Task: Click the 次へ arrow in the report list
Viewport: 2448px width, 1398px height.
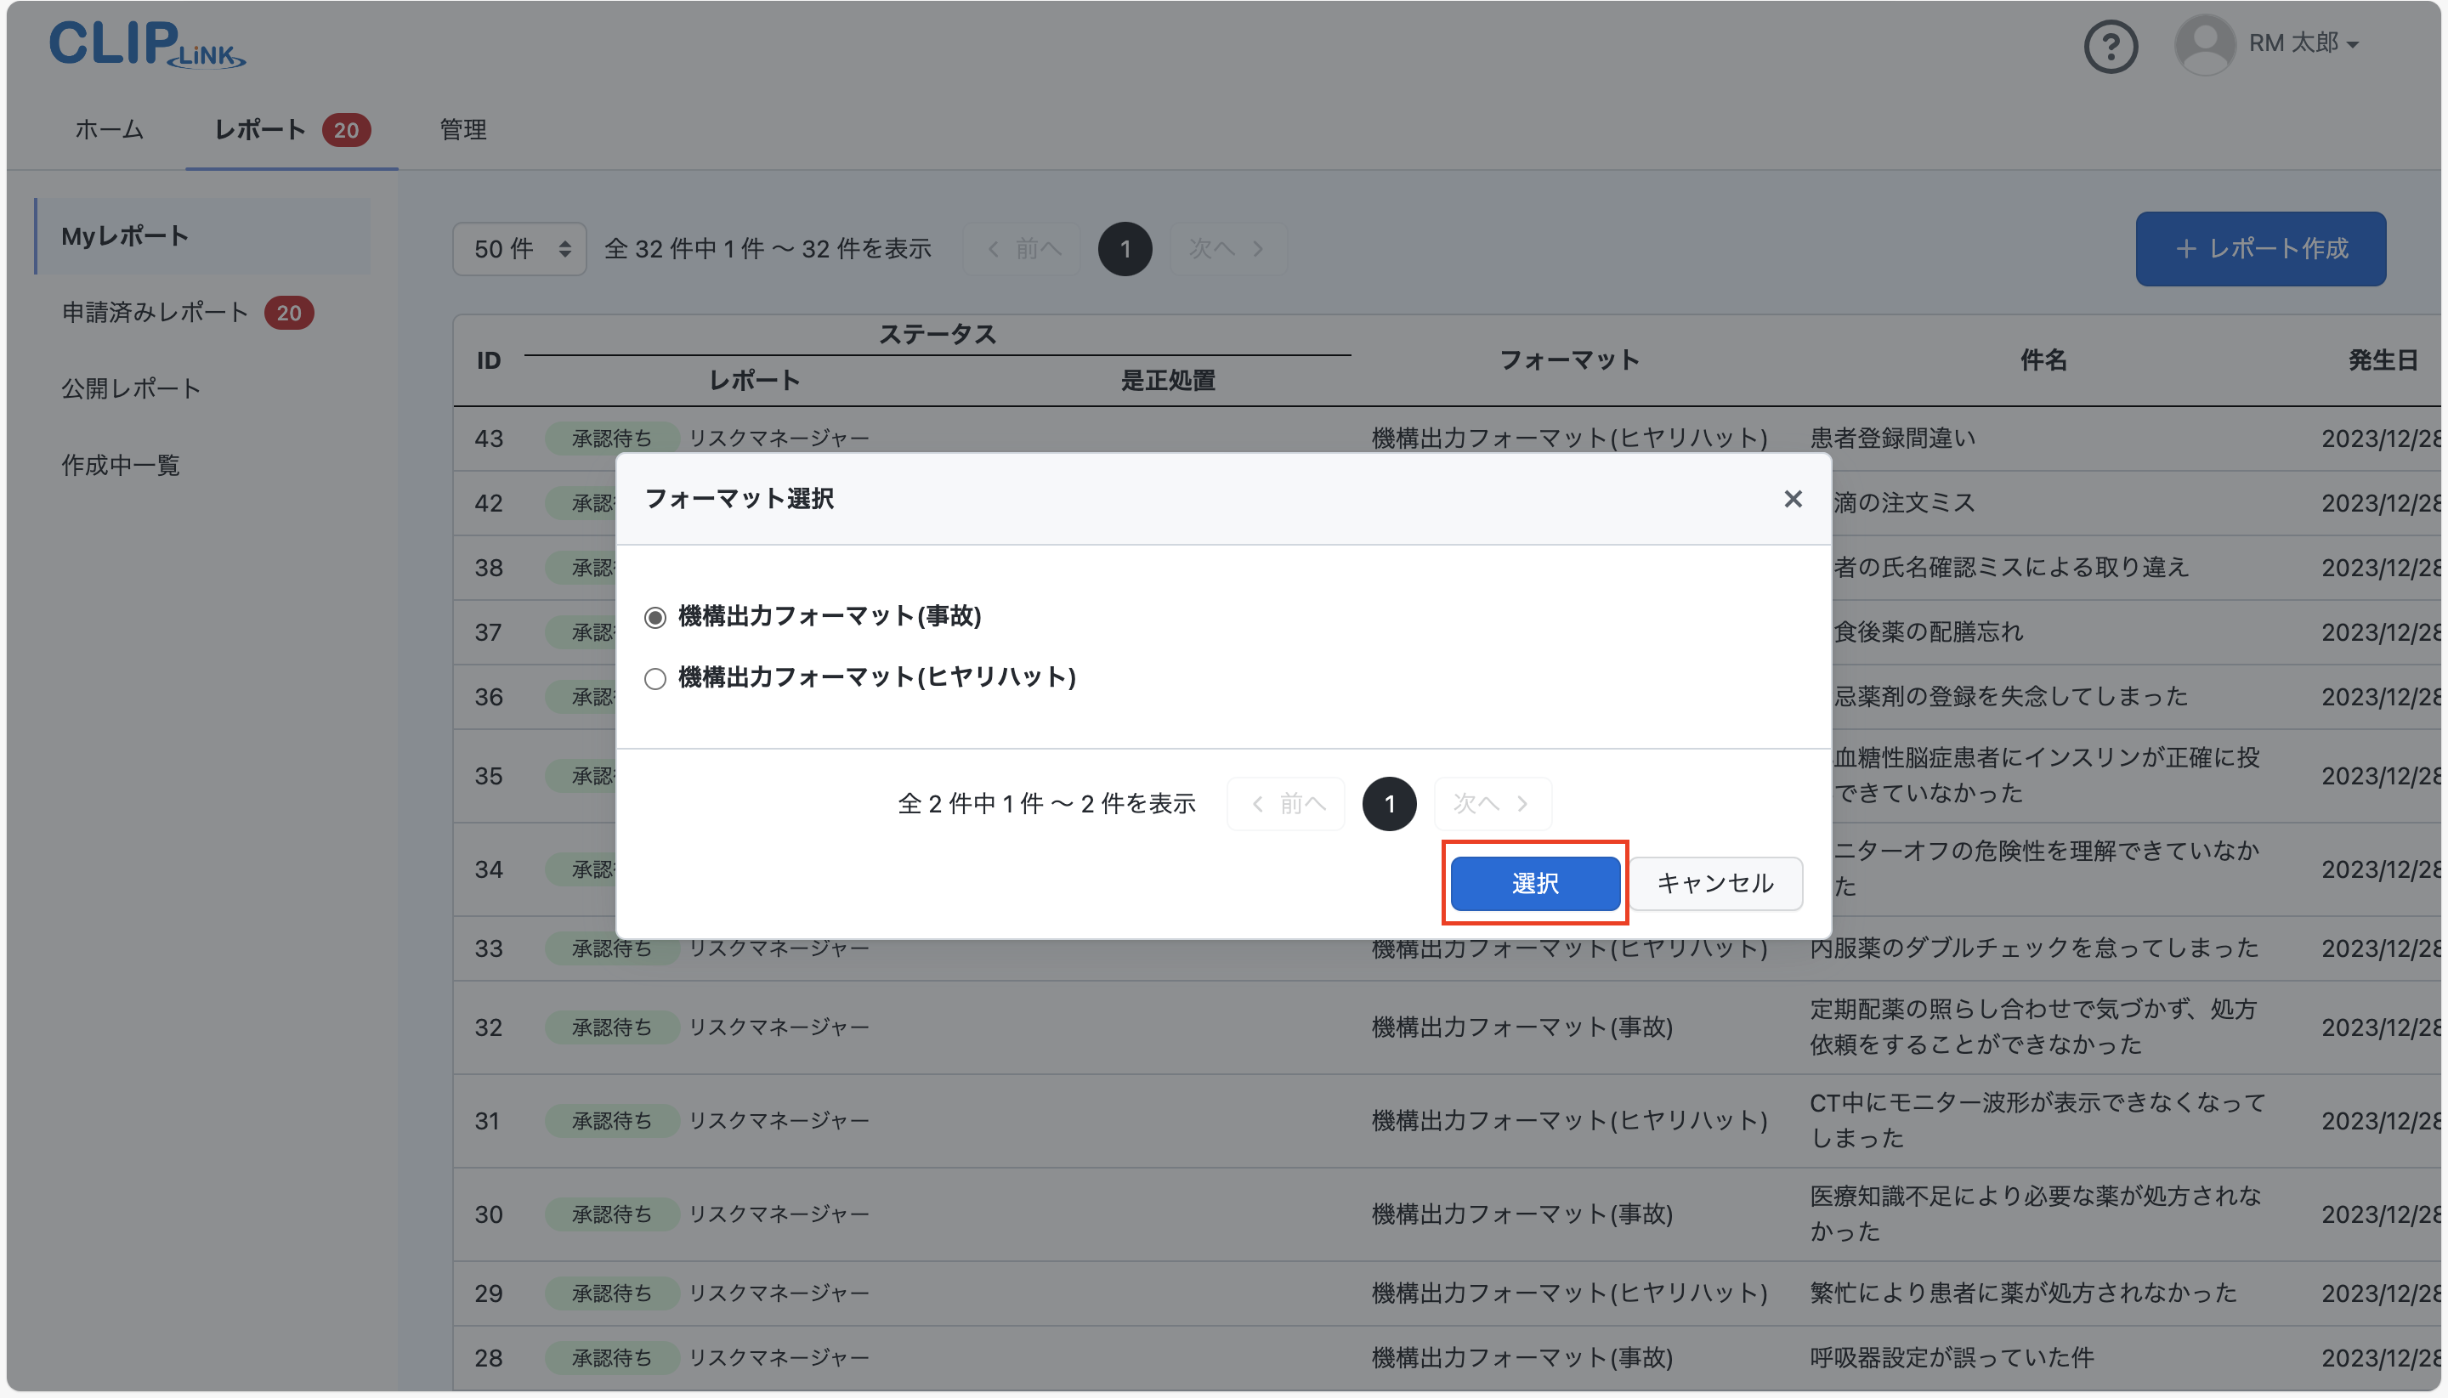Action: click(1227, 249)
